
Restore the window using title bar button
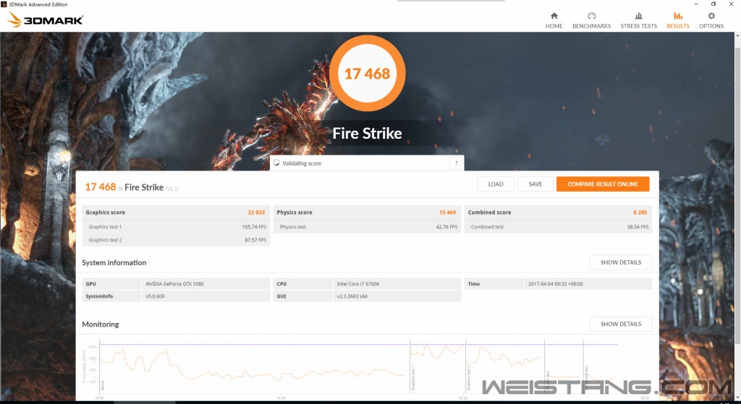pos(713,4)
